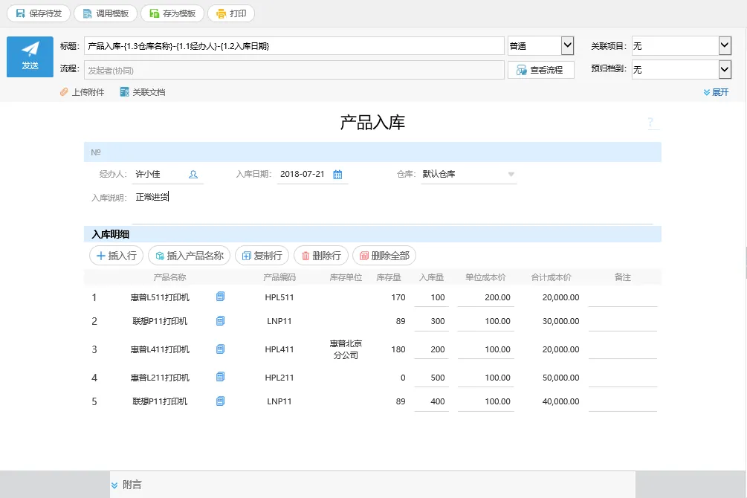Click 查看流程 button
The height and width of the screenshot is (498, 747).
pos(540,70)
